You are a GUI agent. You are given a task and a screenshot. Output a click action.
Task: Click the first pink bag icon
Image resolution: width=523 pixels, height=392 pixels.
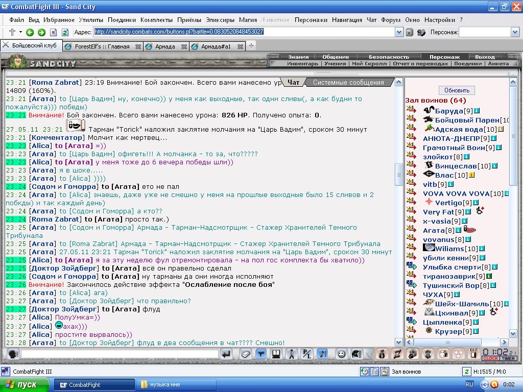pyautogui.click(x=382, y=354)
